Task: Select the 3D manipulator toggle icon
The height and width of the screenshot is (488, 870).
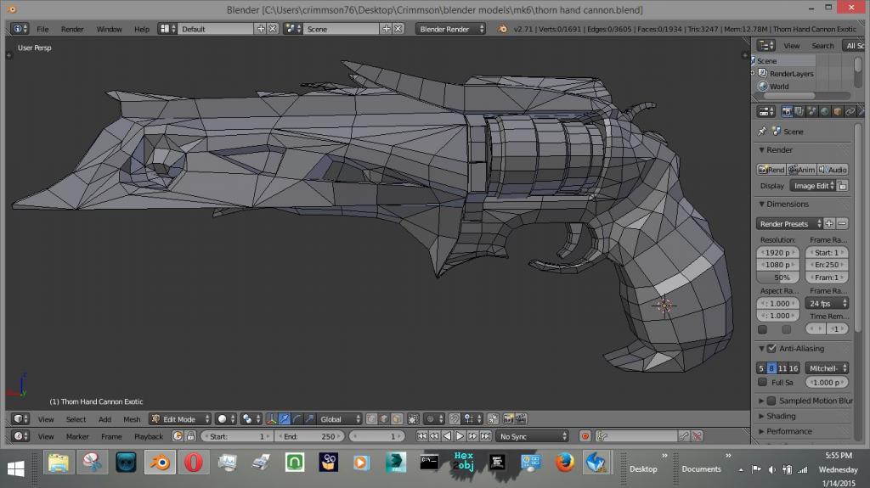Action: tap(271, 419)
